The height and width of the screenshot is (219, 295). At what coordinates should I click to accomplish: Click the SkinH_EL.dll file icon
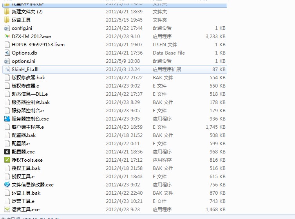(7, 69)
